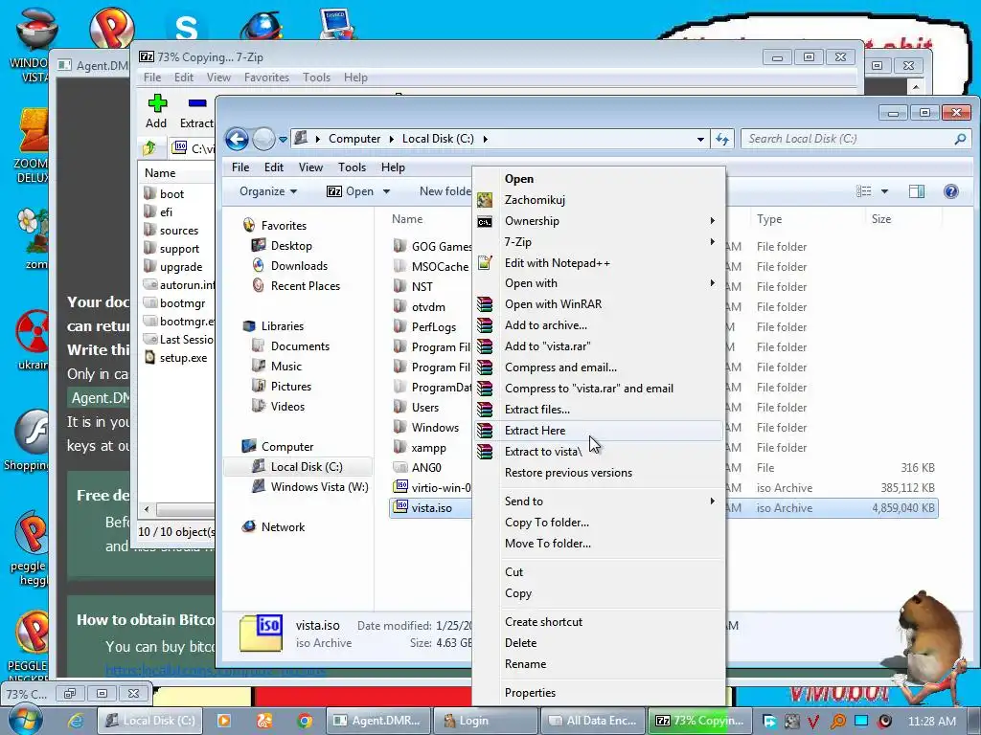Select the sources folder in 7-Zip
This screenshot has width=981, height=735.
coord(179,230)
